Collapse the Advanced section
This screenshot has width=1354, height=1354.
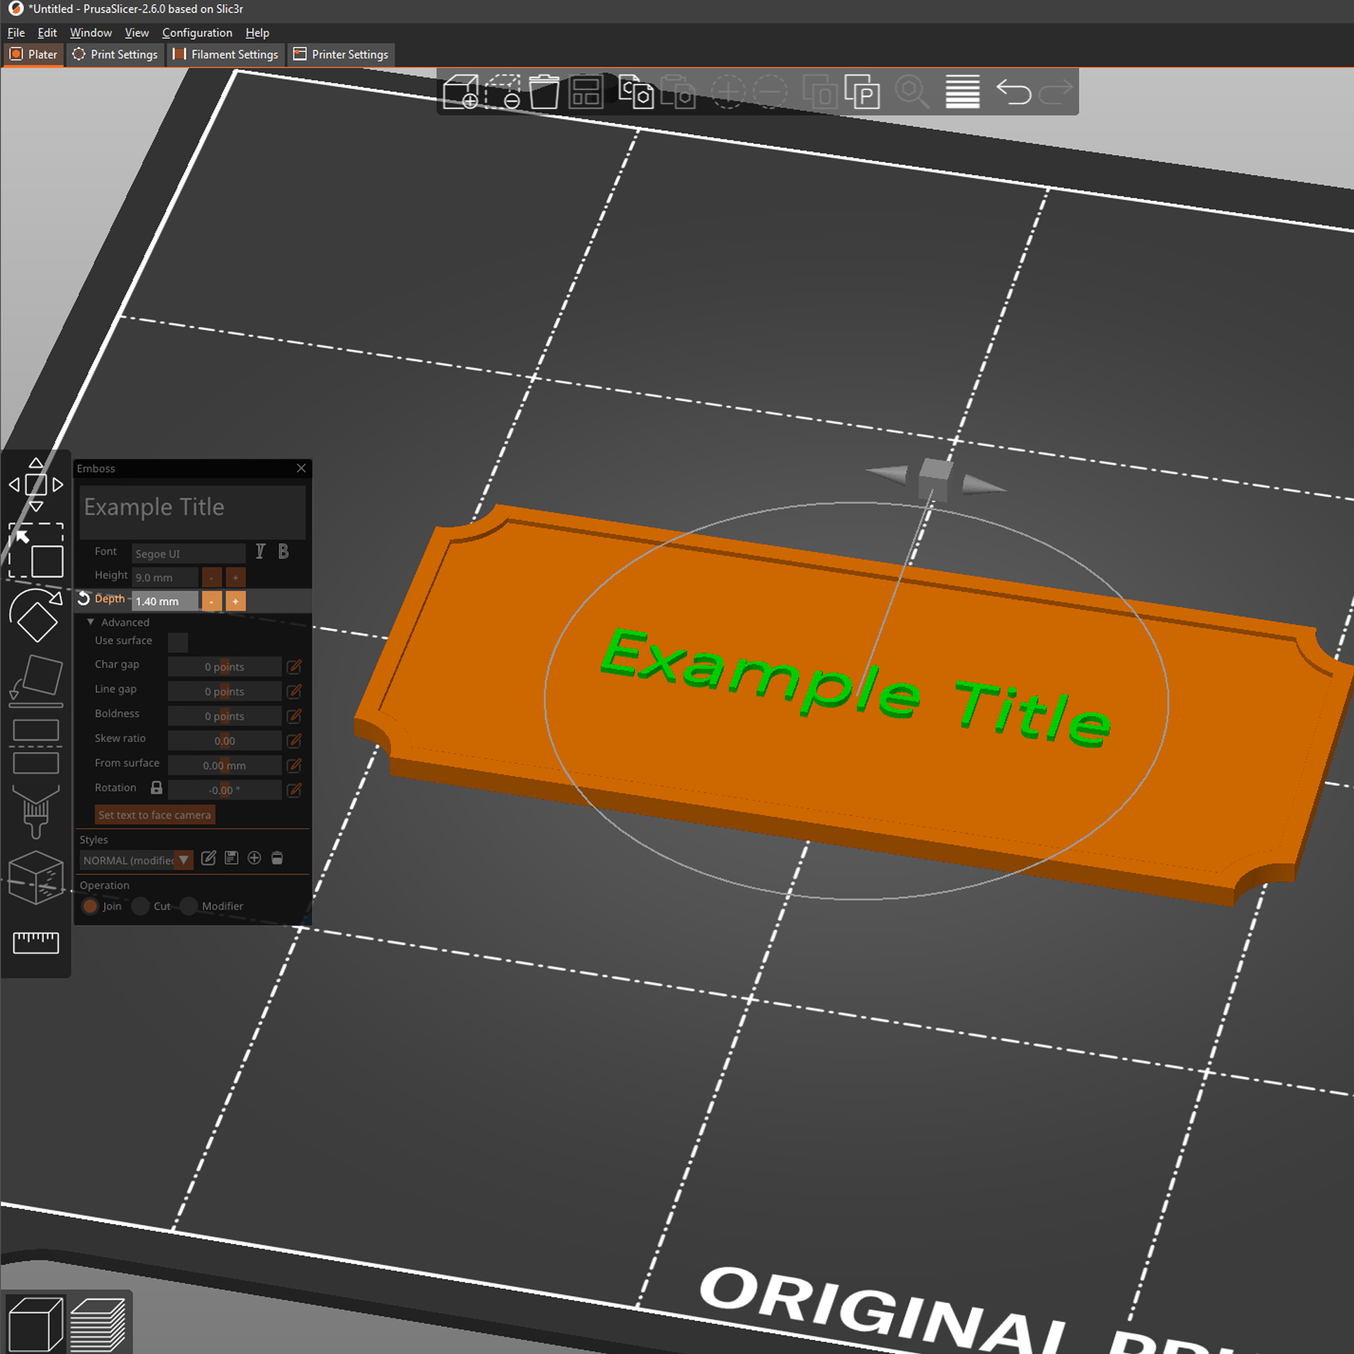coord(91,621)
